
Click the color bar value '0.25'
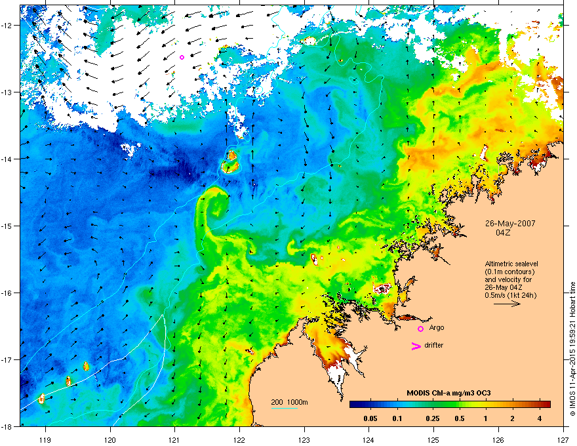pos(433,418)
